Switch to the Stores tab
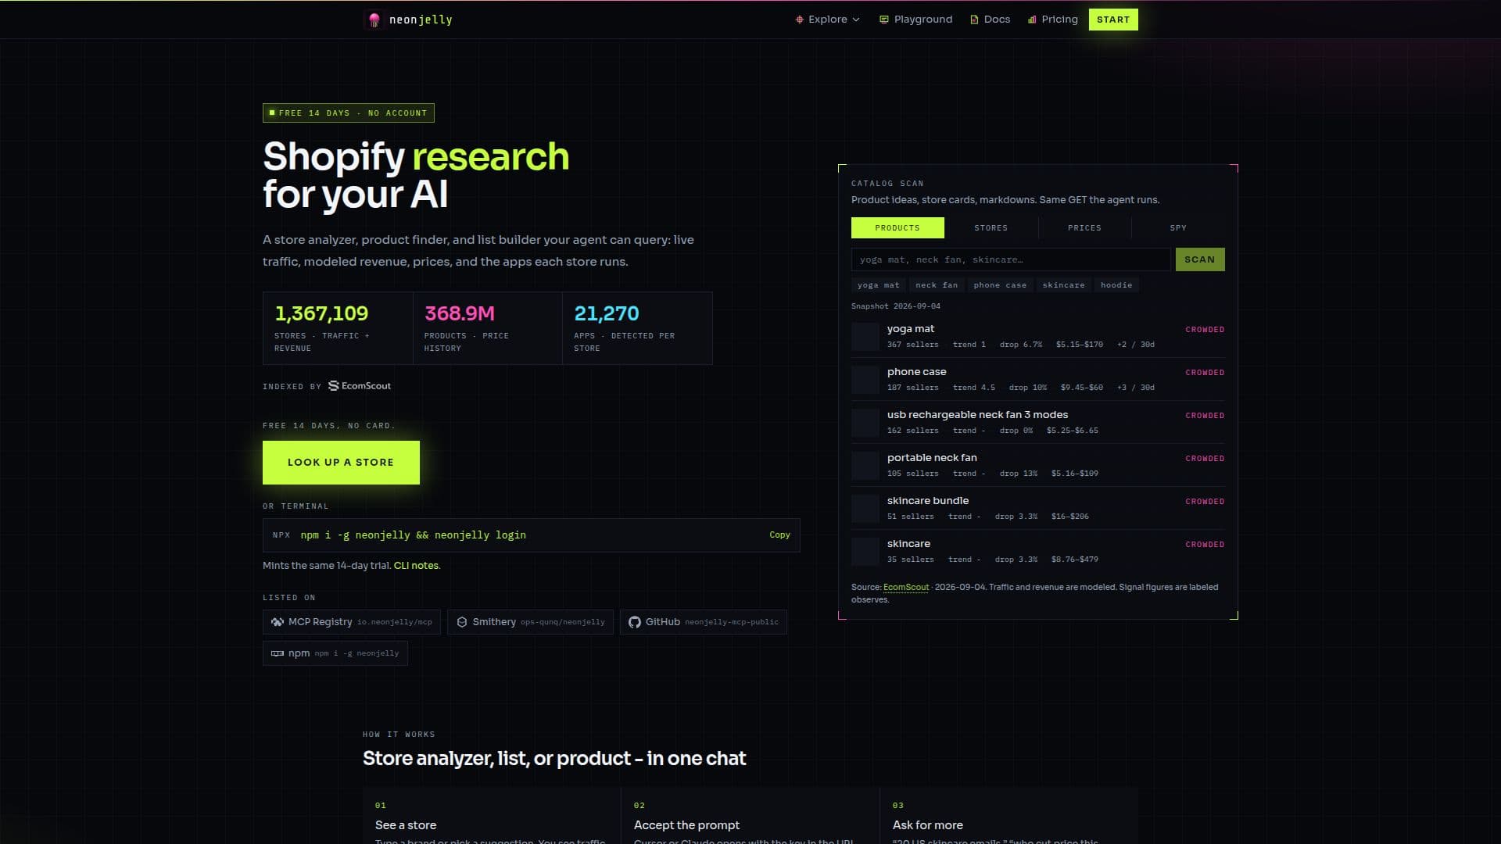 (x=991, y=228)
